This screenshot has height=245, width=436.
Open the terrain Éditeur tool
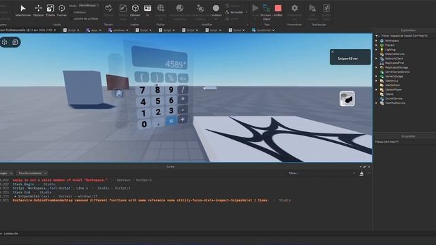[x=109, y=11]
